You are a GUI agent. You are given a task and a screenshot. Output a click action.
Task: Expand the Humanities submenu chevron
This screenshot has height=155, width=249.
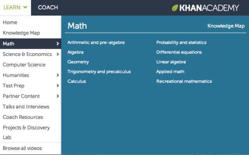point(58,75)
